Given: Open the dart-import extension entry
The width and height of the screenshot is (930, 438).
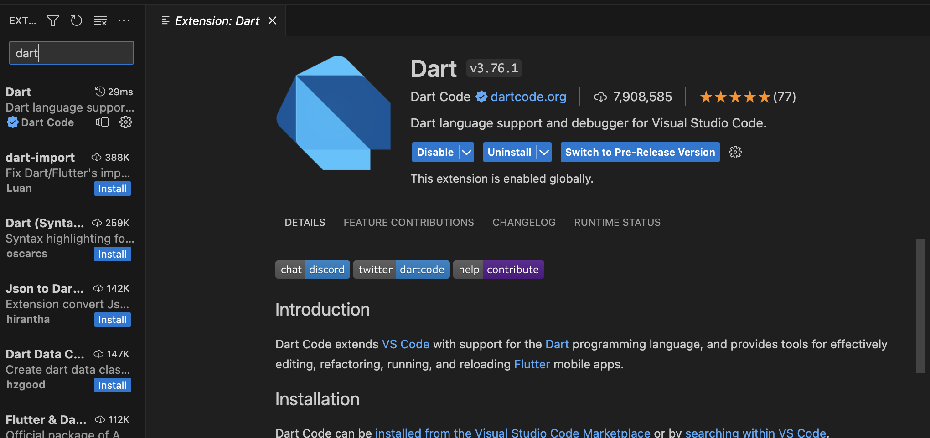Looking at the screenshot, I should point(72,173).
